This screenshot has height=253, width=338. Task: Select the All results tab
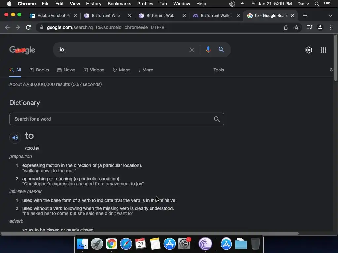15,70
